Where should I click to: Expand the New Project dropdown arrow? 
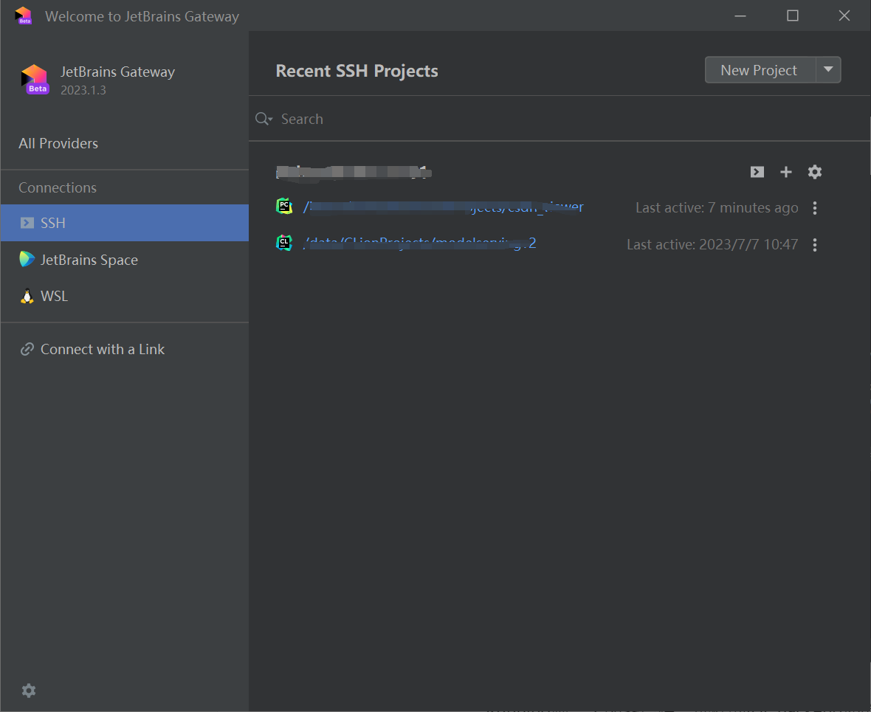click(x=828, y=70)
